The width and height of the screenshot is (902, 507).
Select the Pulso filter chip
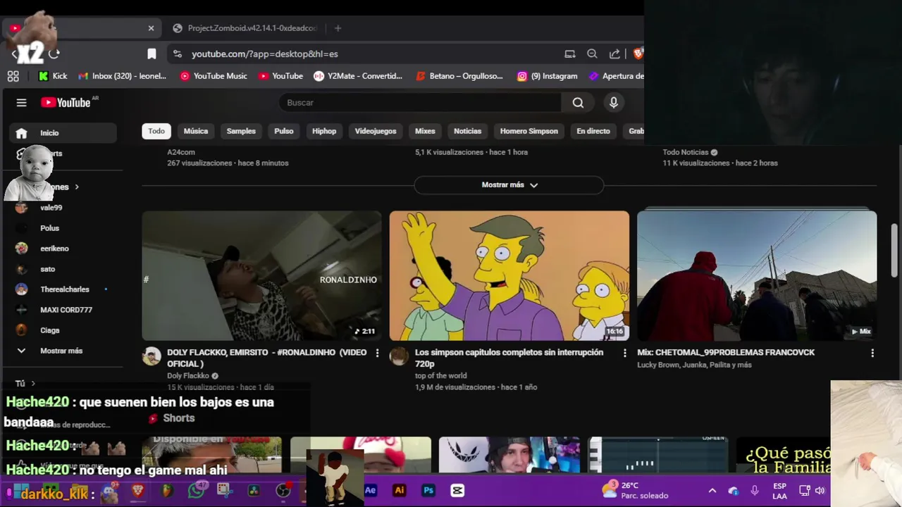pyautogui.click(x=284, y=131)
